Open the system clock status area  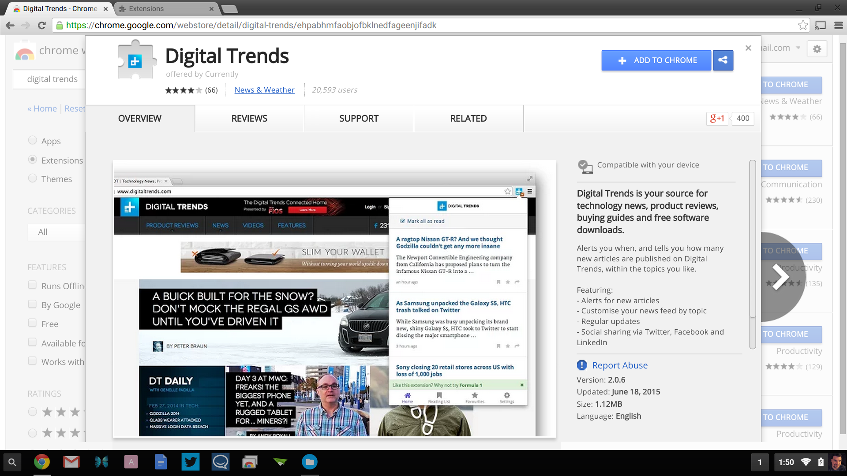coord(786,462)
